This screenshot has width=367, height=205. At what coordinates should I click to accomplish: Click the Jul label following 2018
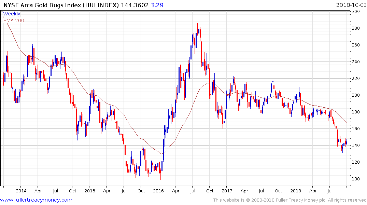pyautogui.click(x=330, y=191)
